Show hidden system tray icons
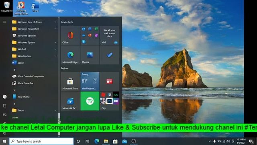This screenshot has height=145, width=257. 210,141
